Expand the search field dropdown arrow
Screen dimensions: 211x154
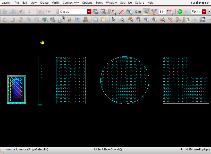click(x=204, y=12)
